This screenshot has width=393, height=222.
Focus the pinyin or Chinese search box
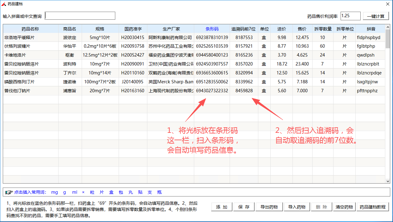click(x=80, y=16)
